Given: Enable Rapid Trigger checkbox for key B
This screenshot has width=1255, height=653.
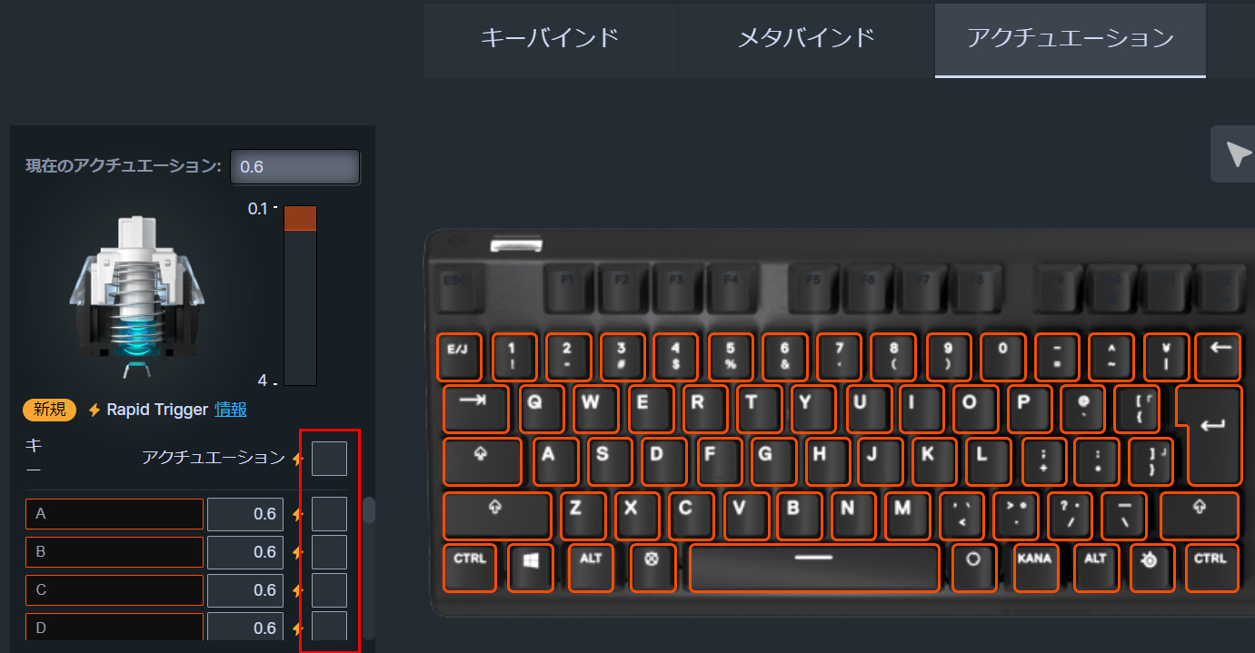Looking at the screenshot, I should pos(329,552).
